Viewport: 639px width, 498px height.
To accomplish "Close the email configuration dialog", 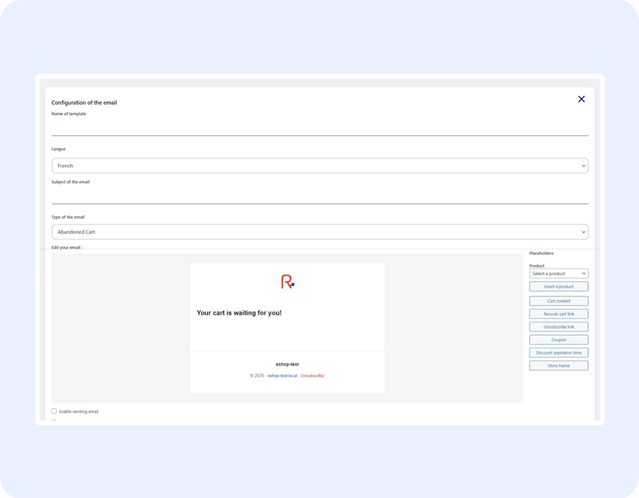I will tap(581, 99).
